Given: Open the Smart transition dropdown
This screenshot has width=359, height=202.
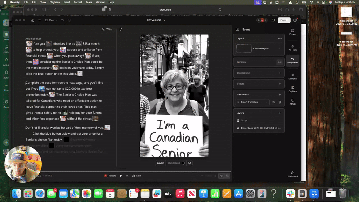Looking at the screenshot, I should [252, 102].
